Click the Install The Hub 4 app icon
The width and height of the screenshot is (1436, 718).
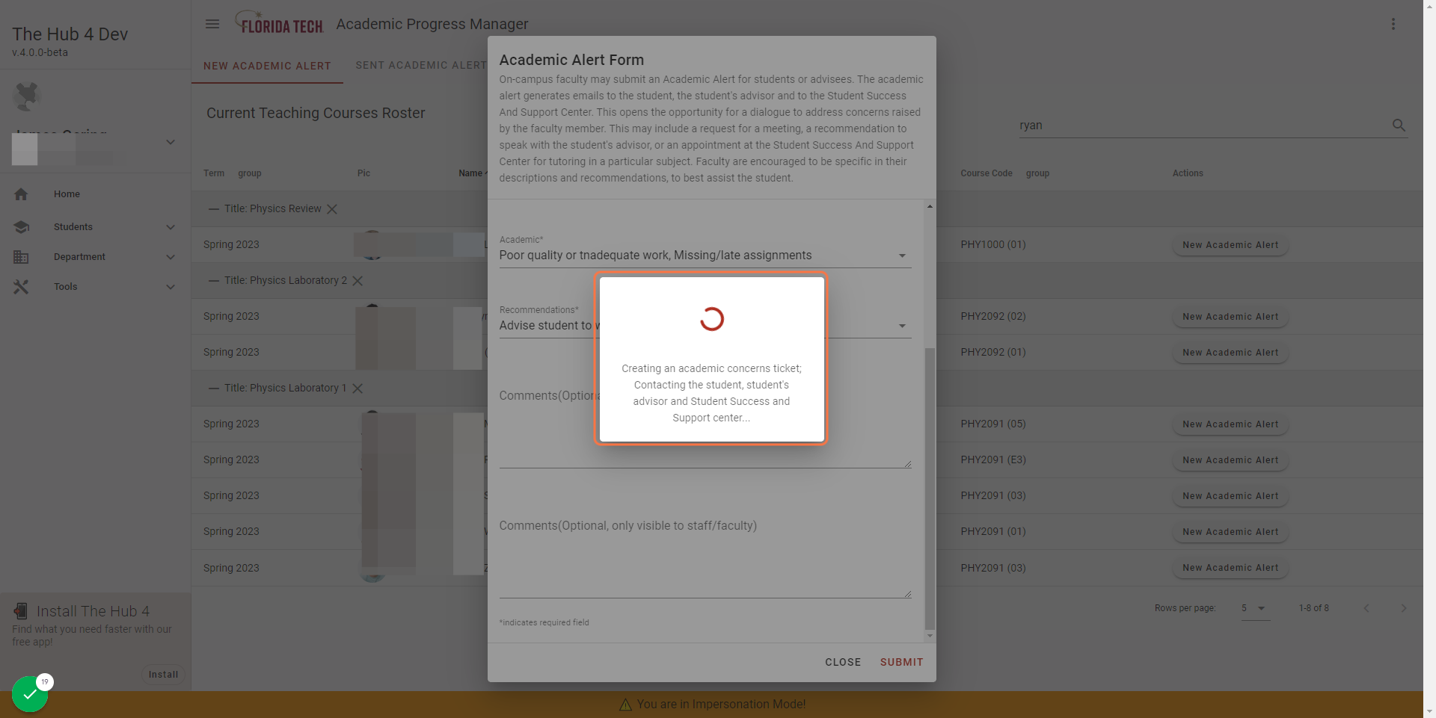[x=21, y=611]
